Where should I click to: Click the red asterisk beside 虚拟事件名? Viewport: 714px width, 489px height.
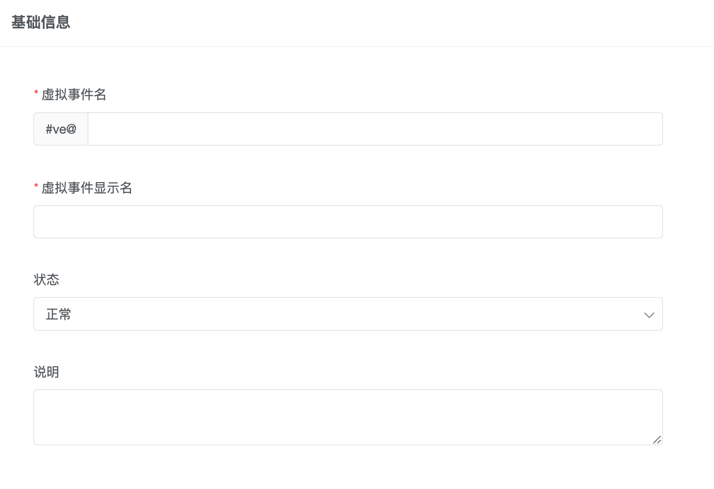pos(36,93)
